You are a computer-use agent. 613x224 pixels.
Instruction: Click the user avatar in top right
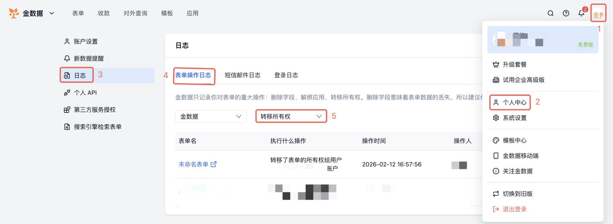(598, 13)
